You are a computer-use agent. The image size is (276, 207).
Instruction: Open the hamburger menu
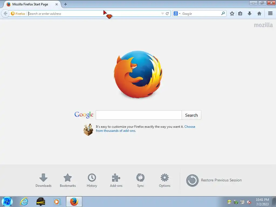tap(270, 13)
